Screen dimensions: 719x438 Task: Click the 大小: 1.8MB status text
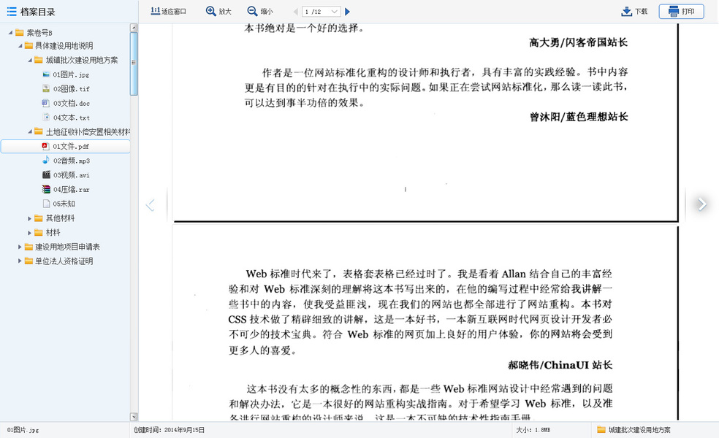pos(533,430)
